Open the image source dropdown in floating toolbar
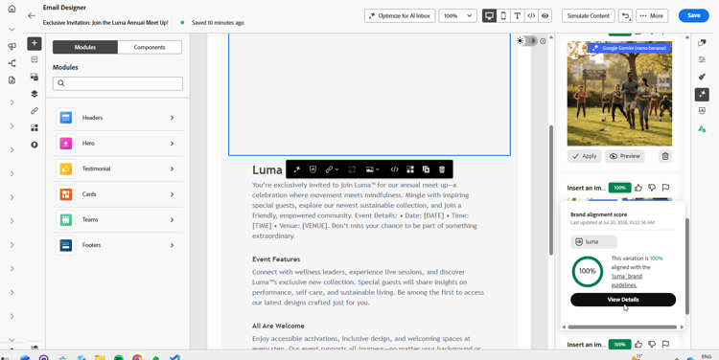719x360 pixels. pyautogui.click(x=372, y=169)
